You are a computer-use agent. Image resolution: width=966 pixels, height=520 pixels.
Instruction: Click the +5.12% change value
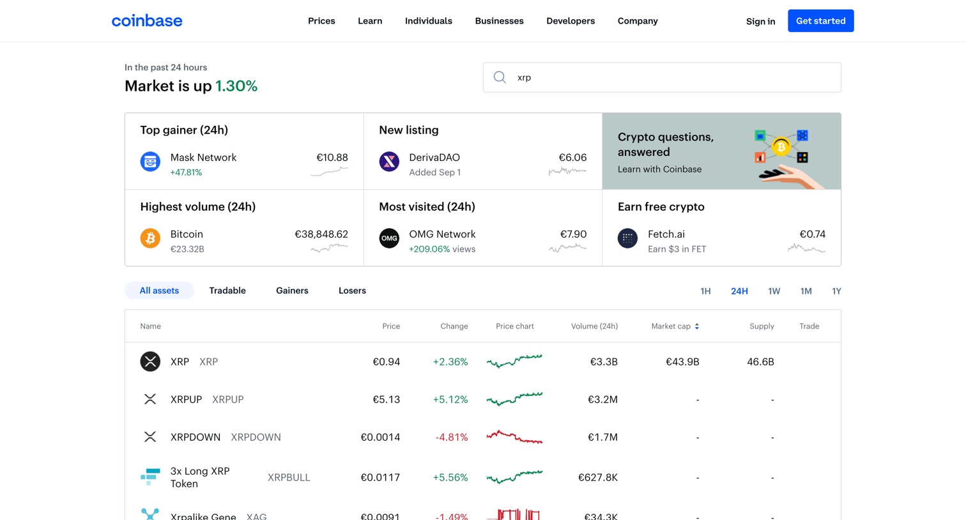tap(450, 399)
